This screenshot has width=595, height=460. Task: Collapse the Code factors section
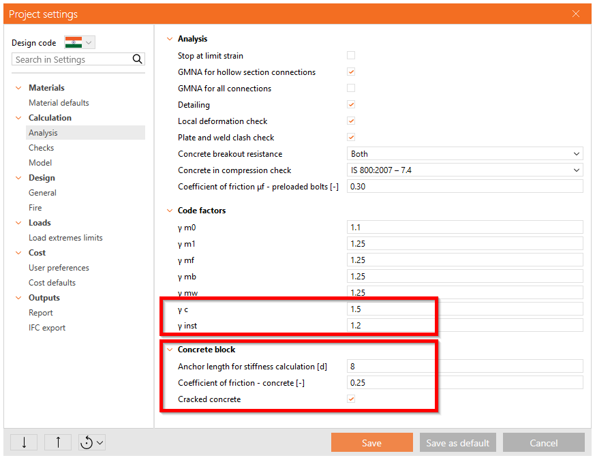tap(170, 211)
